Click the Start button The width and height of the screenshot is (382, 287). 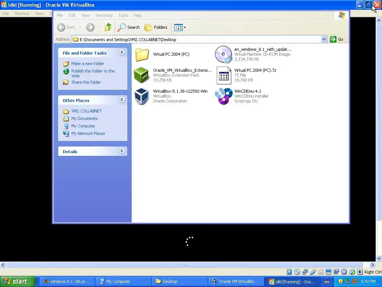[17, 281]
